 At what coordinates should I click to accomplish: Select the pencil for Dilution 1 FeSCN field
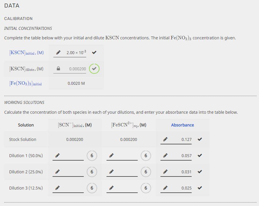pos(112,155)
